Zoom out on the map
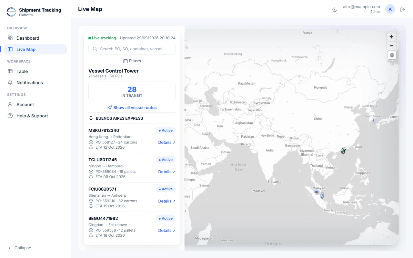The width and height of the screenshot is (413, 258). (391, 46)
